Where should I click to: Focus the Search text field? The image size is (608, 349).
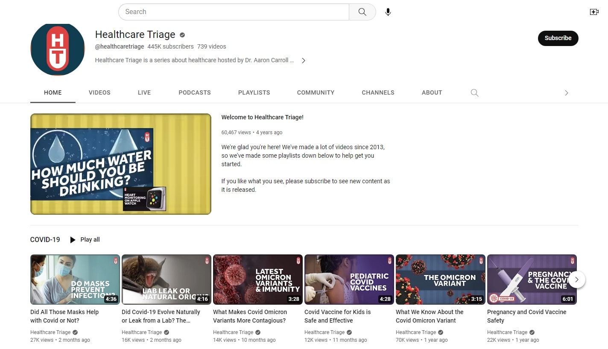tap(234, 12)
